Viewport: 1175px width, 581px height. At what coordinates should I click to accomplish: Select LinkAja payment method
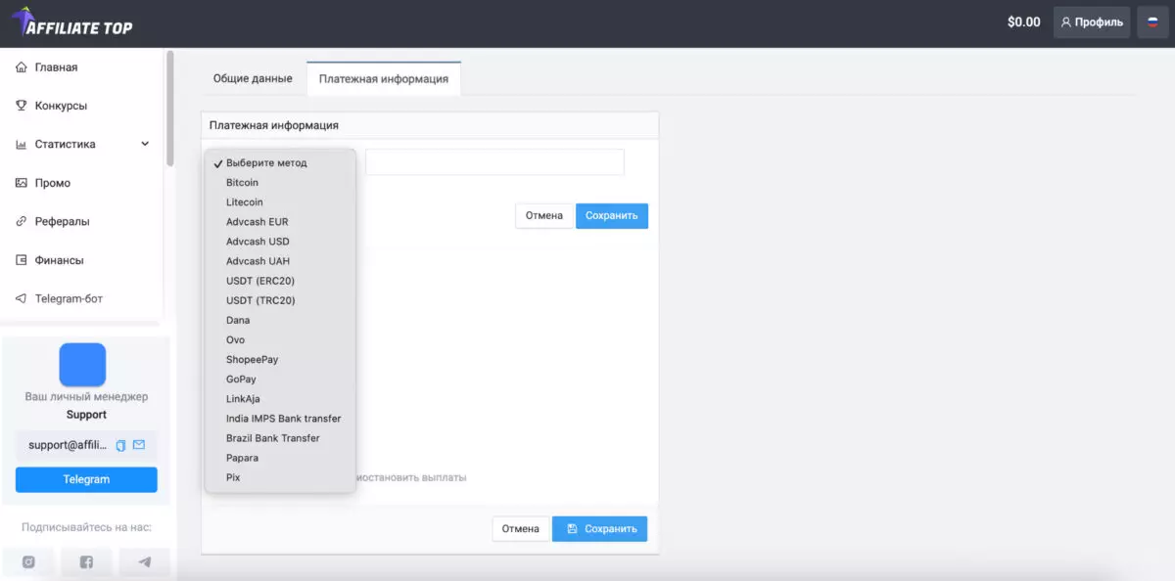tap(279, 398)
